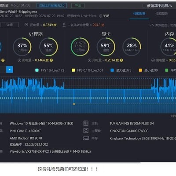
Task: Click the Intel Core i5-13600KF text
Action: click(x=26, y=131)
